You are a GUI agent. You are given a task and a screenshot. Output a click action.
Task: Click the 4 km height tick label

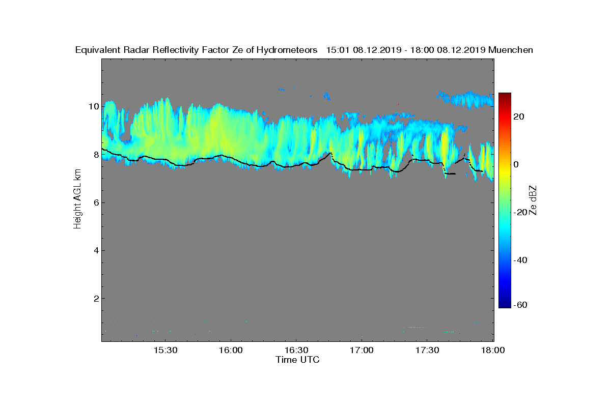click(x=96, y=250)
